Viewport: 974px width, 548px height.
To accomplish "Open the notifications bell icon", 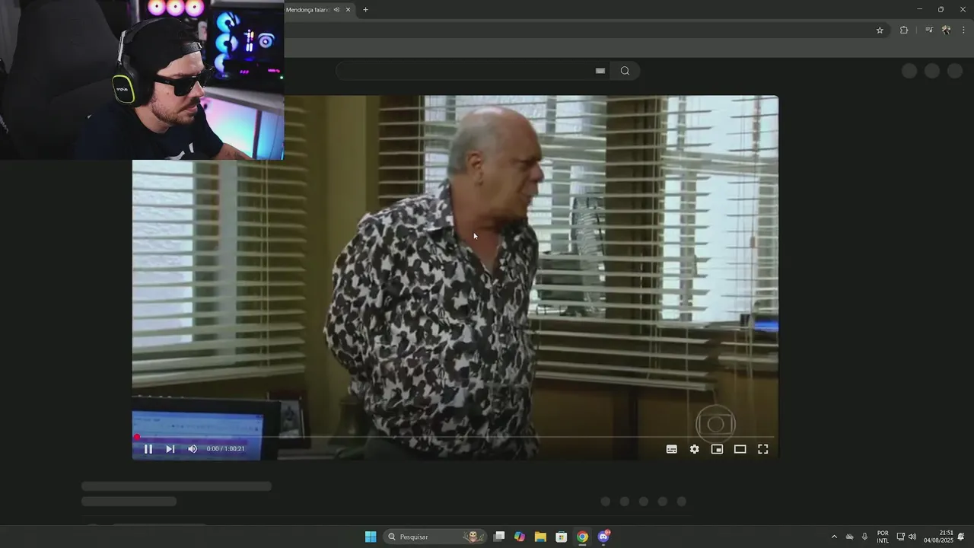I will click(x=961, y=537).
